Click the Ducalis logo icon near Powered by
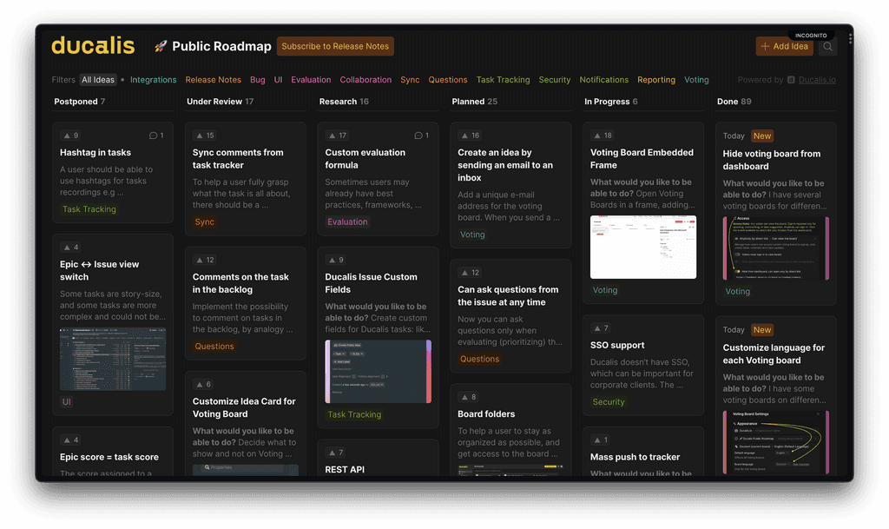Viewport: 889px width, 529px height. tap(791, 80)
